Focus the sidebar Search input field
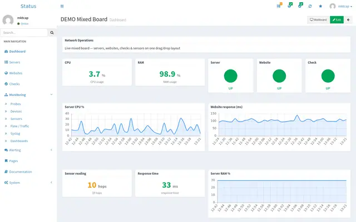The height and width of the screenshot is (222, 356). click(x=24, y=33)
